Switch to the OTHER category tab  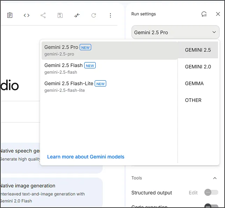(x=198, y=100)
